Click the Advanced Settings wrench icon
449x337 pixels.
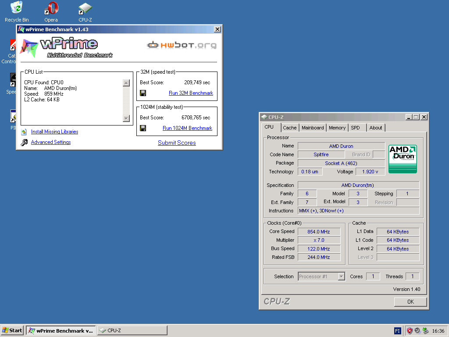coord(25,142)
